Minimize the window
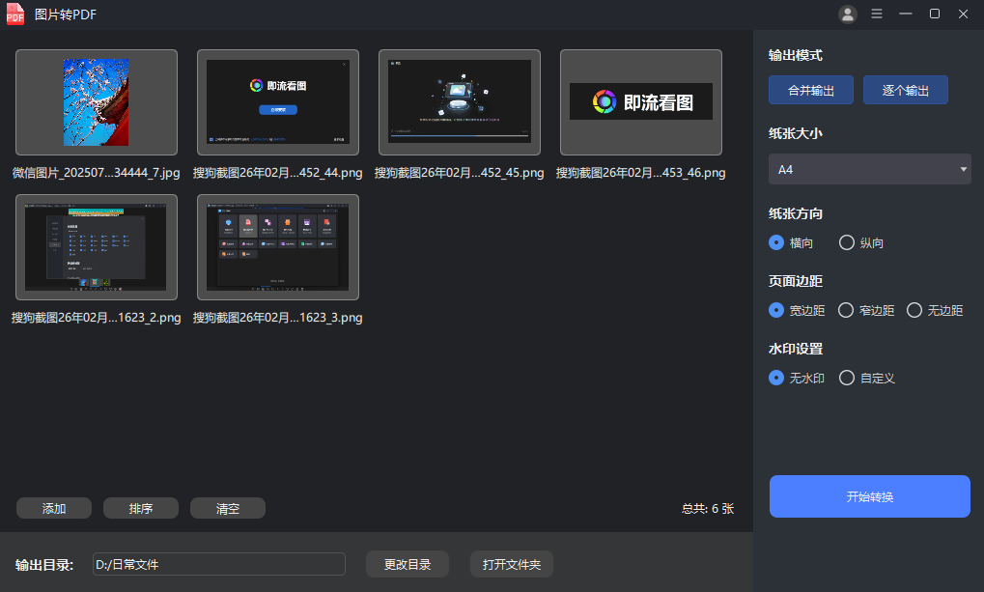The width and height of the screenshot is (984, 592). (x=906, y=14)
